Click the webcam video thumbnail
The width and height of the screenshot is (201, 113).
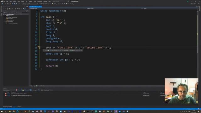(x=182, y=91)
